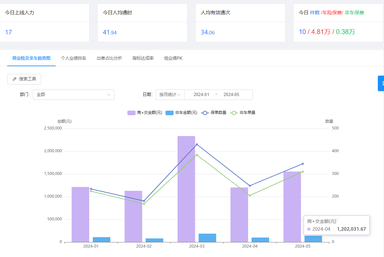The width and height of the screenshot is (384, 257).
Task: Select the 指标达成率 tab
Action: 143,58
